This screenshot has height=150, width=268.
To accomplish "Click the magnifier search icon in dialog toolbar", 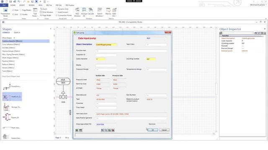I will 106,130.
